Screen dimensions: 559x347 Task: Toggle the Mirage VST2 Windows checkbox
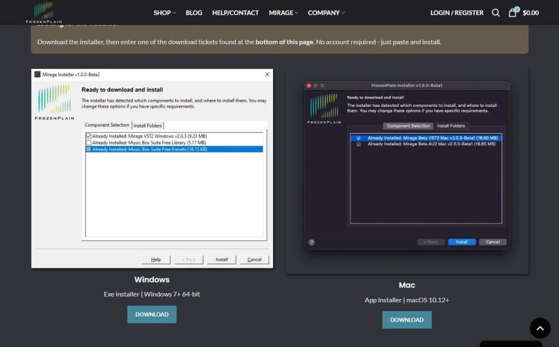pos(88,136)
